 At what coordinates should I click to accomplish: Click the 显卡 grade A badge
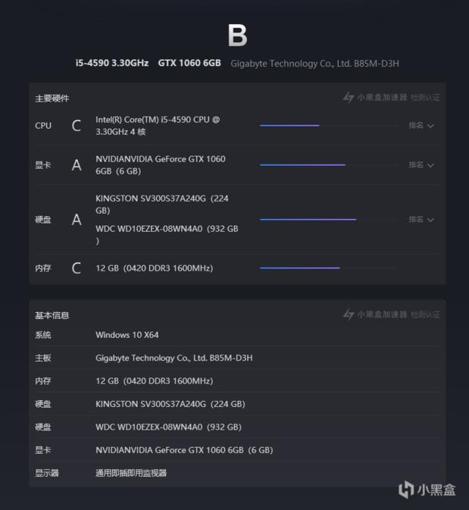click(x=77, y=165)
